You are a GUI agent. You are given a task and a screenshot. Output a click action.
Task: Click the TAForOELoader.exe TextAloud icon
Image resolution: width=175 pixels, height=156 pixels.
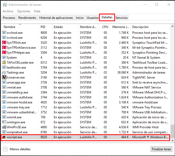[4, 63]
